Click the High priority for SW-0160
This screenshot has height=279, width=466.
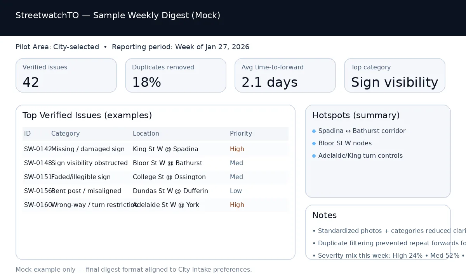(x=237, y=205)
